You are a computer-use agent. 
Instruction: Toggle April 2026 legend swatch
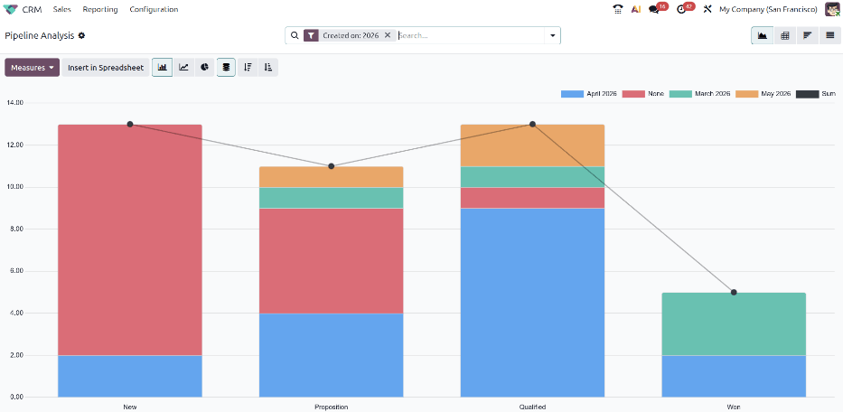pos(572,94)
